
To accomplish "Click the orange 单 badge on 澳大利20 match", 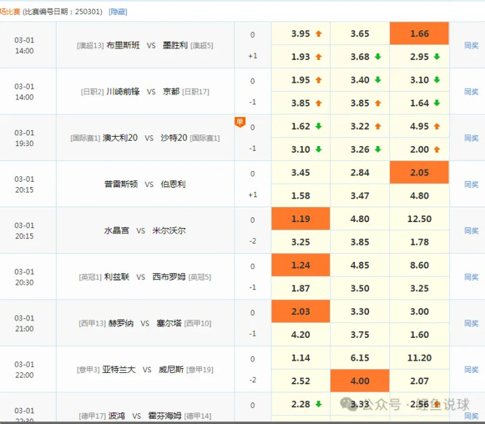I will (240, 122).
